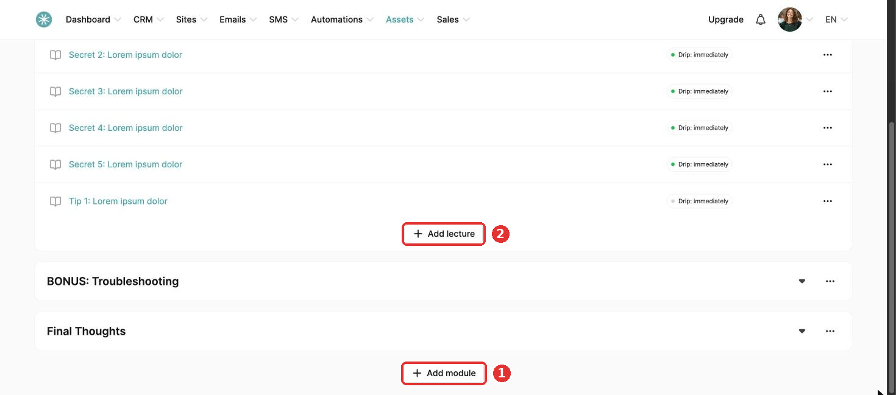Click the Drip: immediately badge for Secret 3

point(699,91)
